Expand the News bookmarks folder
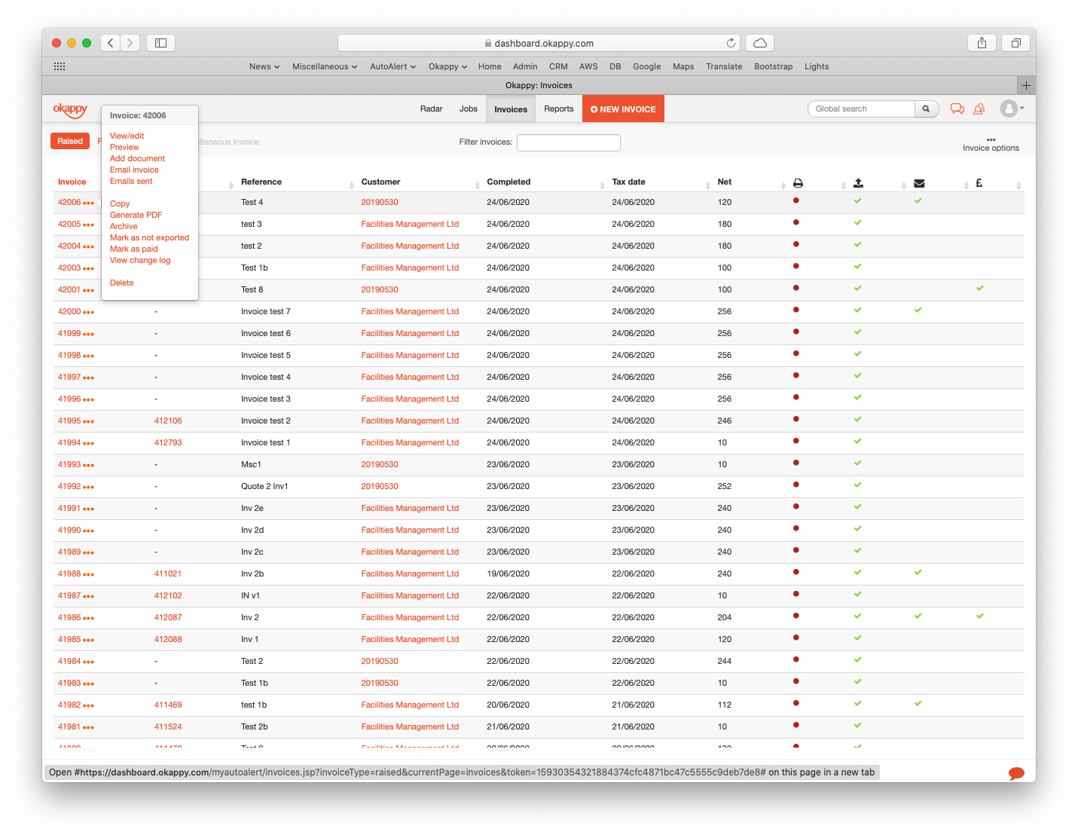The width and height of the screenshot is (1078, 838). click(x=264, y=66)
